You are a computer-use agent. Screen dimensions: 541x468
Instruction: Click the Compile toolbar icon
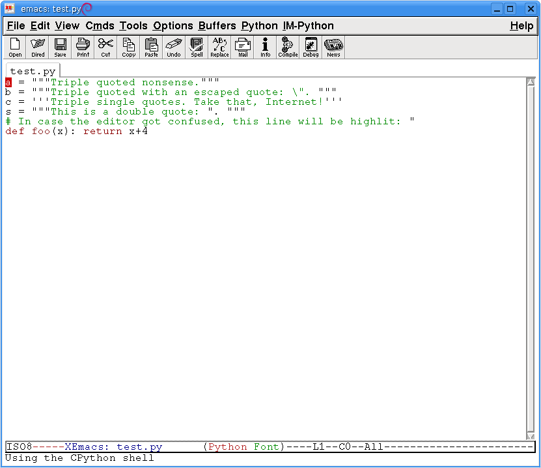pyautogui.click(x=288, y=48)
